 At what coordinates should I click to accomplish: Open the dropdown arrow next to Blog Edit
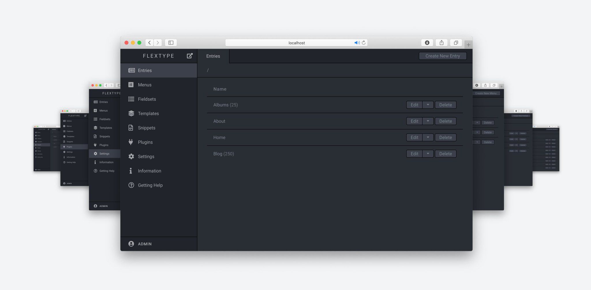pyautogui.click(x=428, y=154)
